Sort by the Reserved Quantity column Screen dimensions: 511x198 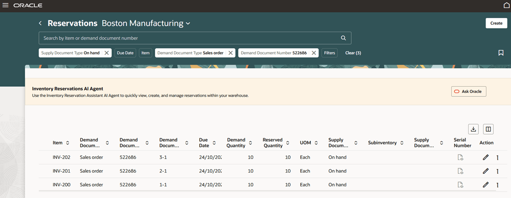288,143
